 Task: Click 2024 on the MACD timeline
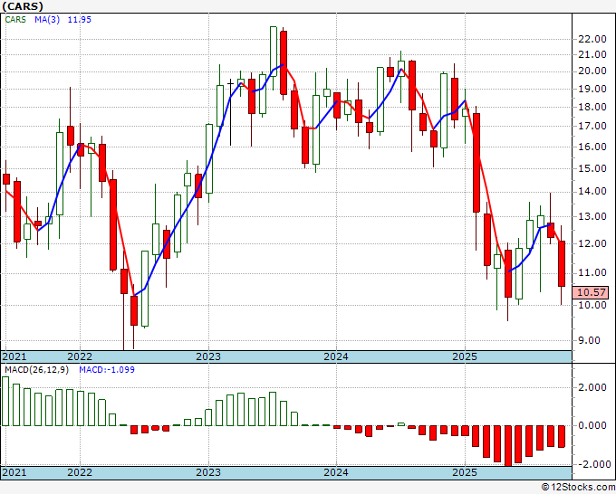tap(336, 472)
